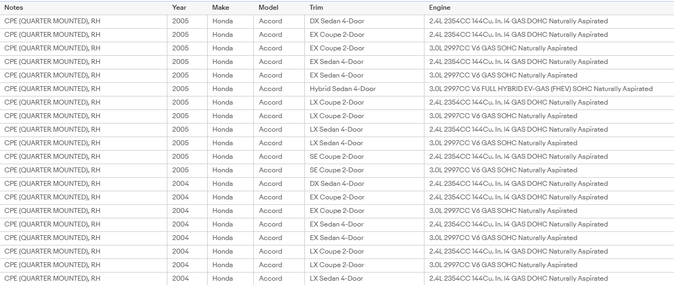Select trim cell of 2005 LX Sedan 2.4L row
The image size is (674, 285).
coord(365,129)
